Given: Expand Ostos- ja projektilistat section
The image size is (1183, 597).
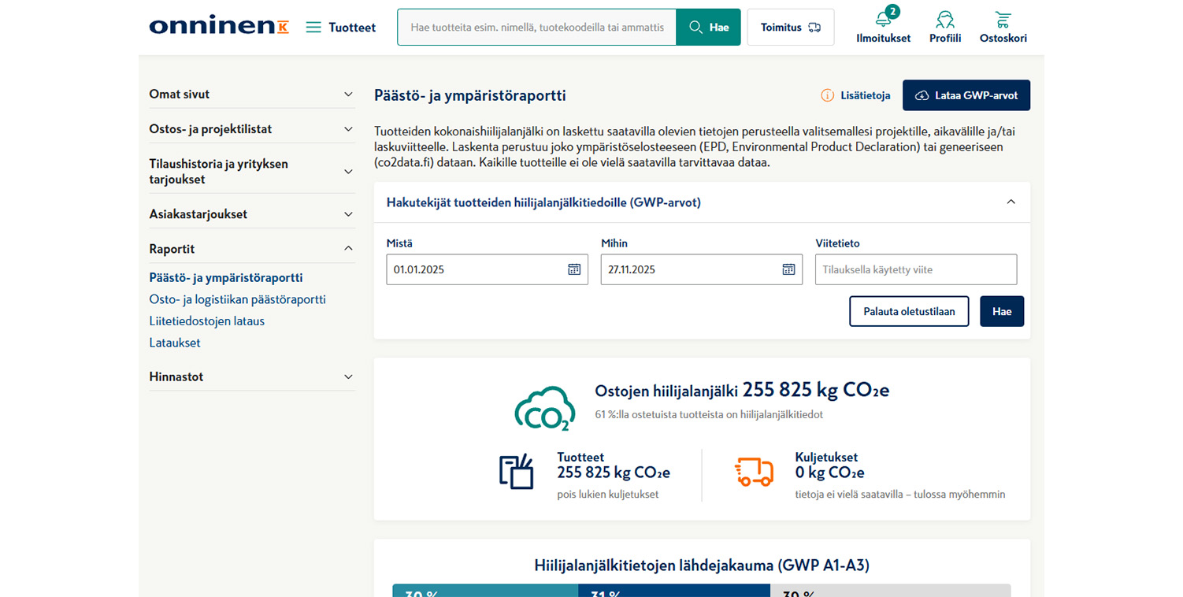Looking at the screenshot, I should (252, 128).
